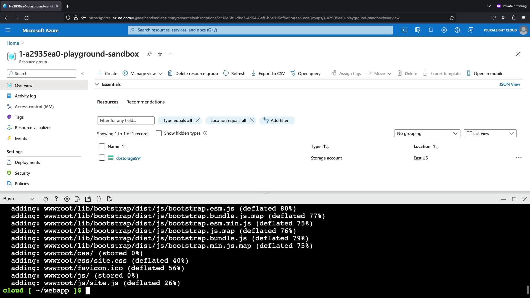Viewport: 530px width, 298px height.
Task: Pin the resource group to the dashboard
Action: (149, 54)
